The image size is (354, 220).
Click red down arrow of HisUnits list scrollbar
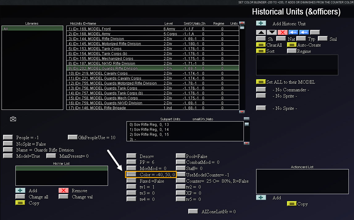(242, 112)
